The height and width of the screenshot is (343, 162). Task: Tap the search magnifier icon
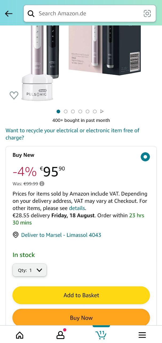[x=31, y=14]
